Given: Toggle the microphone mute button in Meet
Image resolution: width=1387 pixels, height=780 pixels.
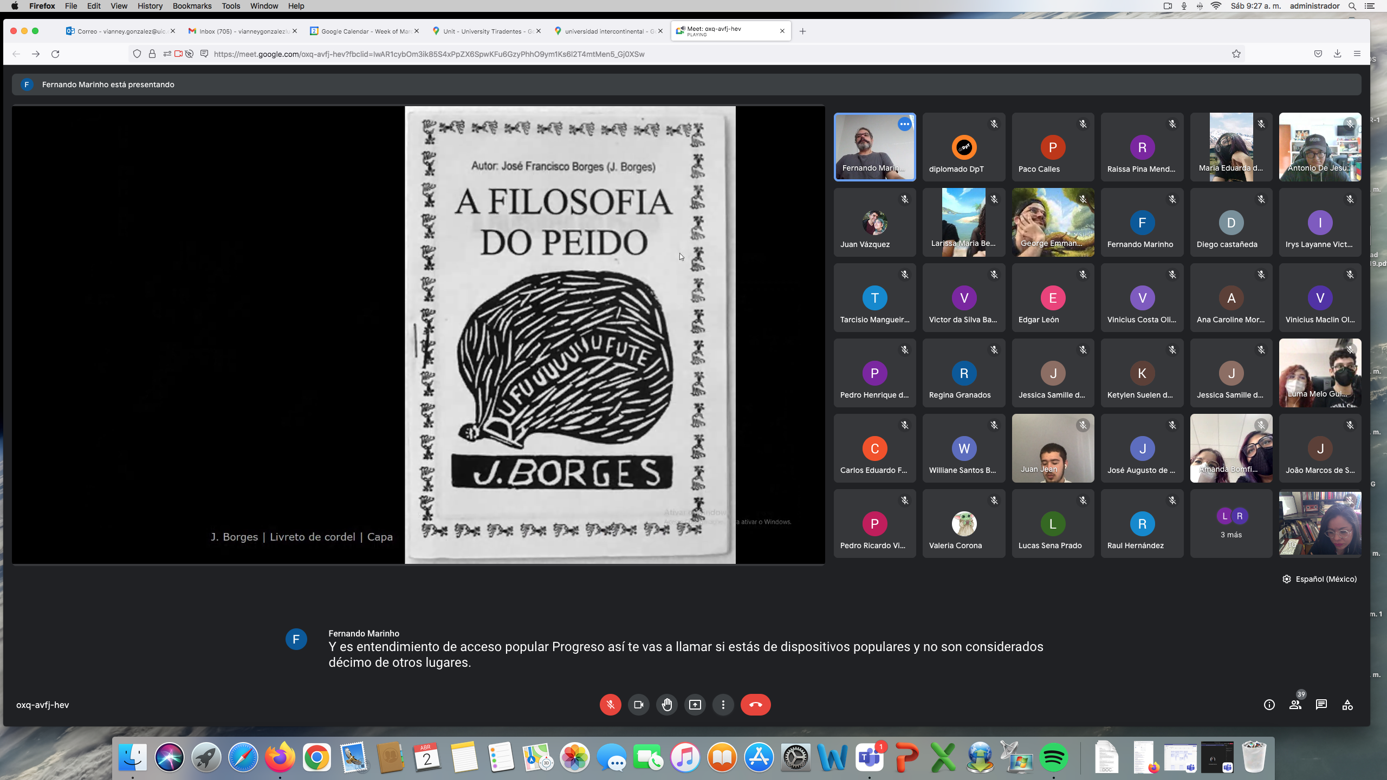Looking at the screenshot, I should point(610,705).
